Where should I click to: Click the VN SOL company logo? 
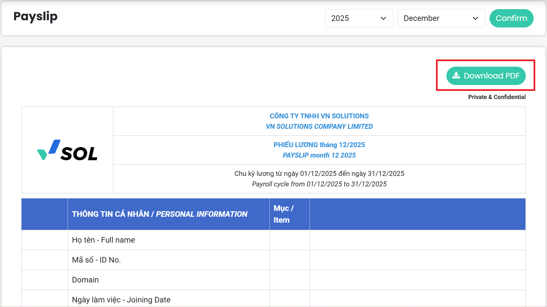click(x=67, y=150)
